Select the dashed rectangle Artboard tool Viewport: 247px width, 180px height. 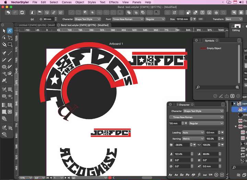click(10, 45)
